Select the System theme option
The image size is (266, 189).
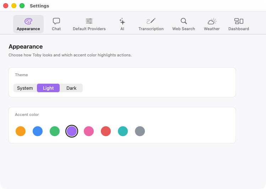25,88
